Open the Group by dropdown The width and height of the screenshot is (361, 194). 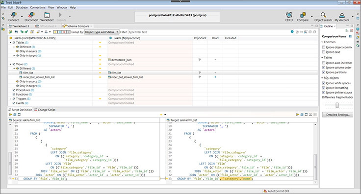coord(102,32)
